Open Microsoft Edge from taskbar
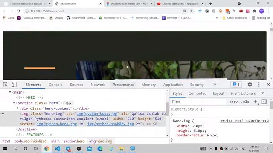The image size is (273, 153). pyautogui.click(x=100, y=149)
